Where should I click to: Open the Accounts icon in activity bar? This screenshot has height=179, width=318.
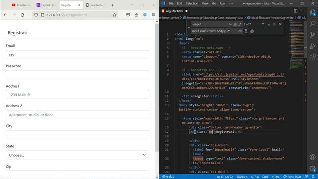pyautogui.click(x=313, y=157)
